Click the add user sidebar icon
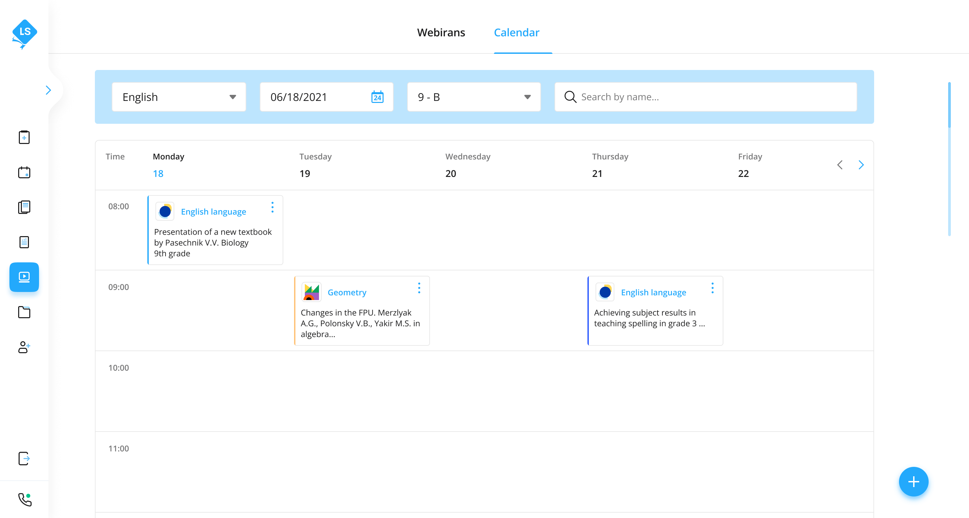 (x=24, y=347)
